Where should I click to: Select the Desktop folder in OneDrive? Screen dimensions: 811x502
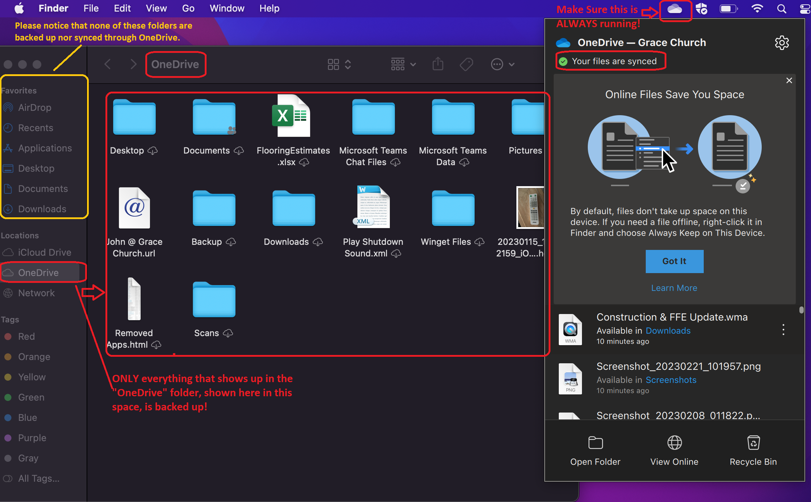pyautogui.click(x=134, y=117)
